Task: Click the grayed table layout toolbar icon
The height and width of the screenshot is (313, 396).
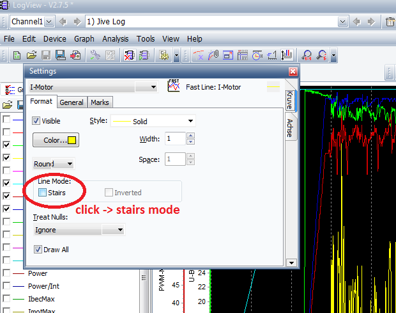Action: point(110,55)
